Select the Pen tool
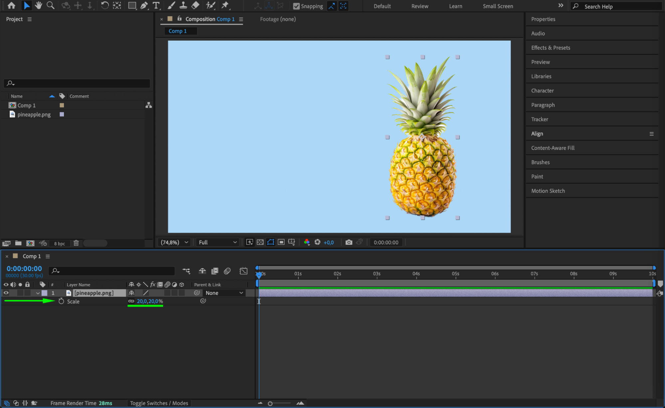Image resolution: width=665 pixels, height=408 pixels. click(144, 5)
